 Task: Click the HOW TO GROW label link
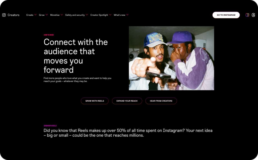click(x=49, y=35)
